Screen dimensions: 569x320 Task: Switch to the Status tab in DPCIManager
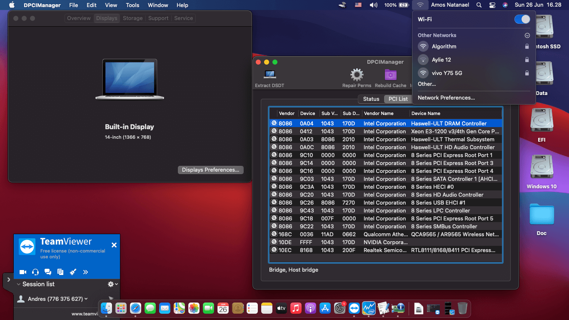point(370,99)
